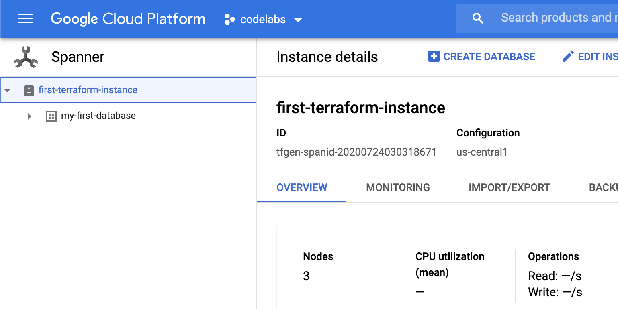Select first-terraform-instance in the sidebar tree
Screen dimensions: 618x309
(x=88, y=90)
